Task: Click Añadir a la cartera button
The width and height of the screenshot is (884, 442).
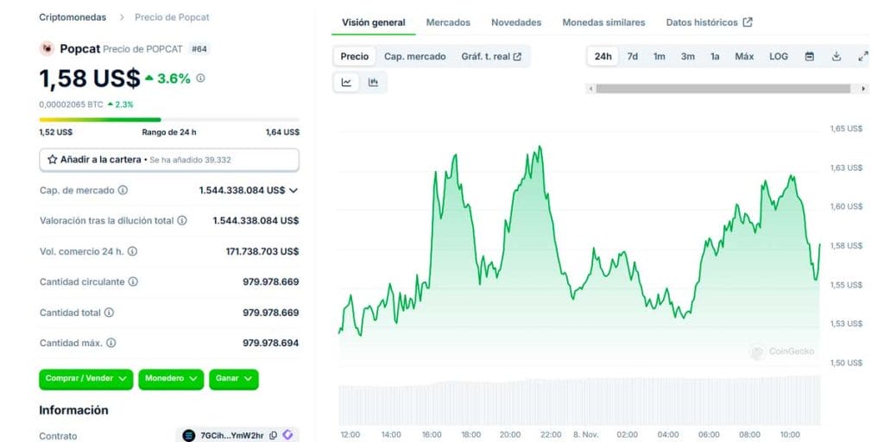Action: coord(169,160)
